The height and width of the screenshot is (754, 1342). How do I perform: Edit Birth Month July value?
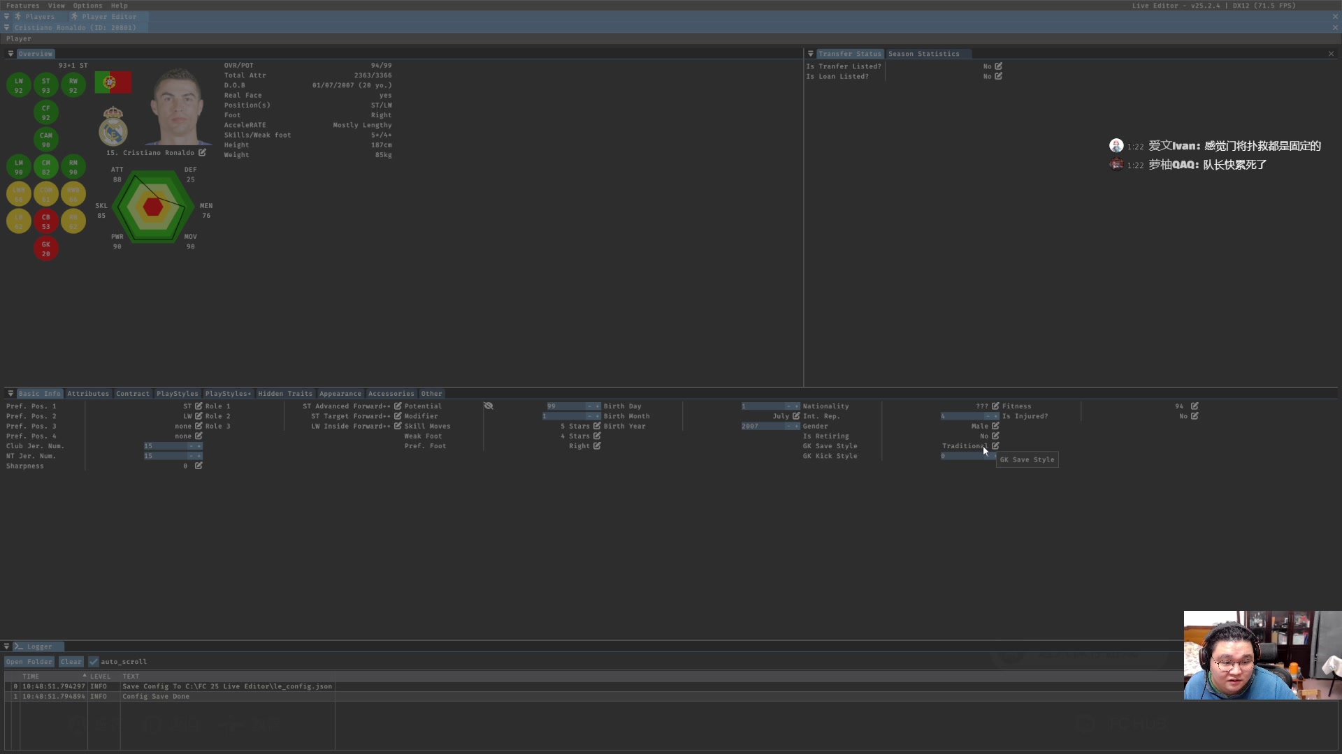pyautogui.click(x=796, y=416)
